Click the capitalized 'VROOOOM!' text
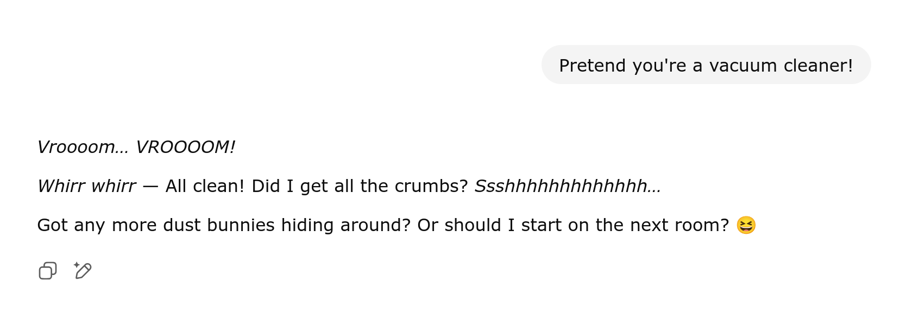900x326 pixels. [x=185, y=147]
